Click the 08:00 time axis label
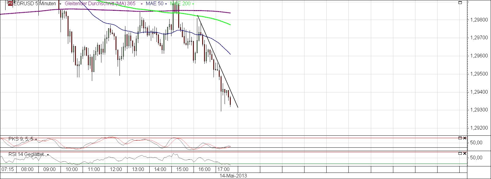Screen dimensions: 491x179 pos(27,169)
